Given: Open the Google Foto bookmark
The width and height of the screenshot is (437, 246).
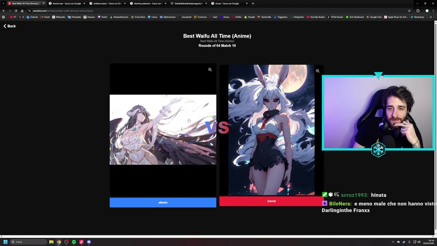Looking at the screenshot, I should tap(374, 17).
